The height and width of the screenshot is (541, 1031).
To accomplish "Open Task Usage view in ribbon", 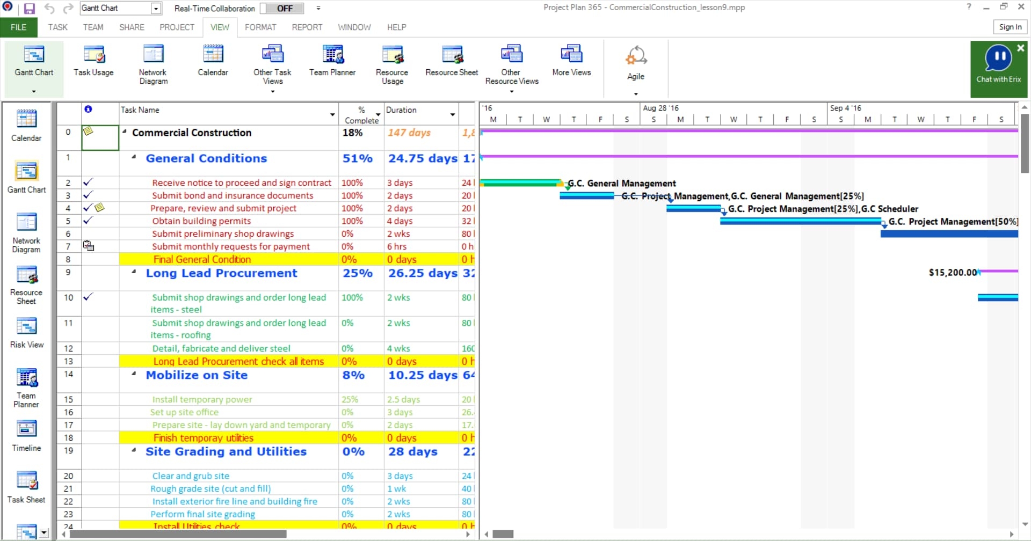I will pos(93,61).
